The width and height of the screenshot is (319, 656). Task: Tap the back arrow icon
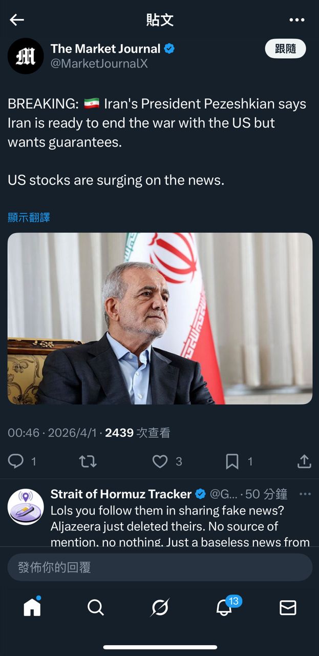pyautogui.click(x=17, y=20)
